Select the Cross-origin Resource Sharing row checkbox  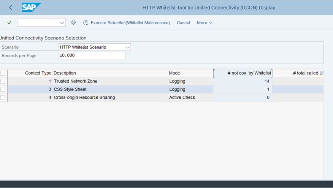coord(3,97)
